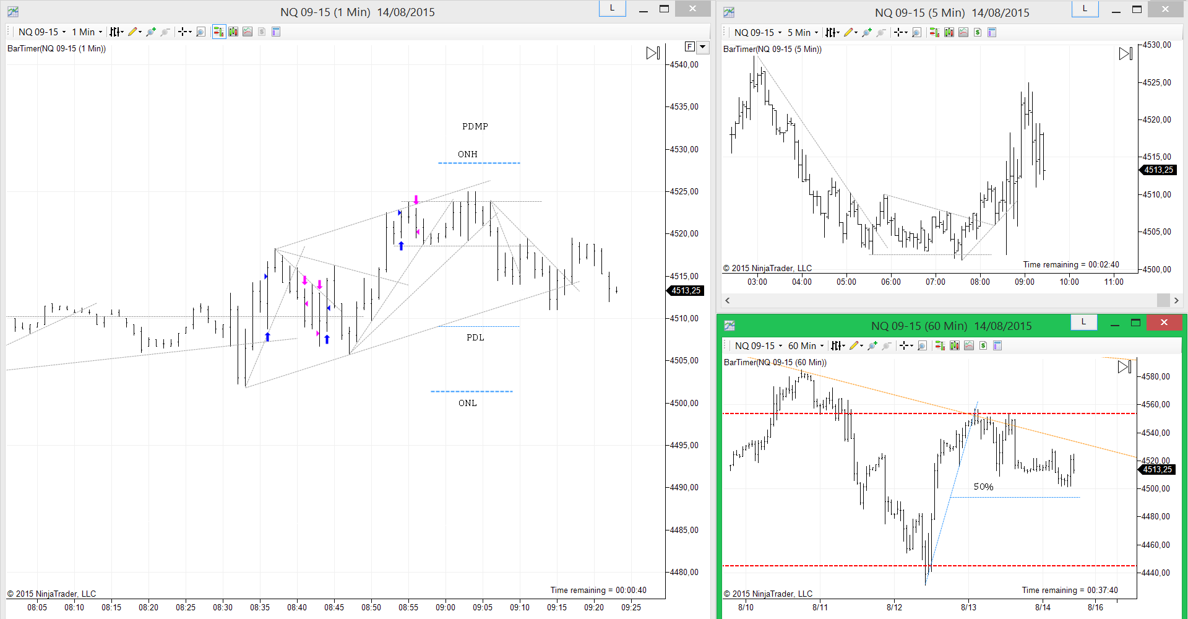Open chart style dropdown in 5 Min chart

click(832, 33)
